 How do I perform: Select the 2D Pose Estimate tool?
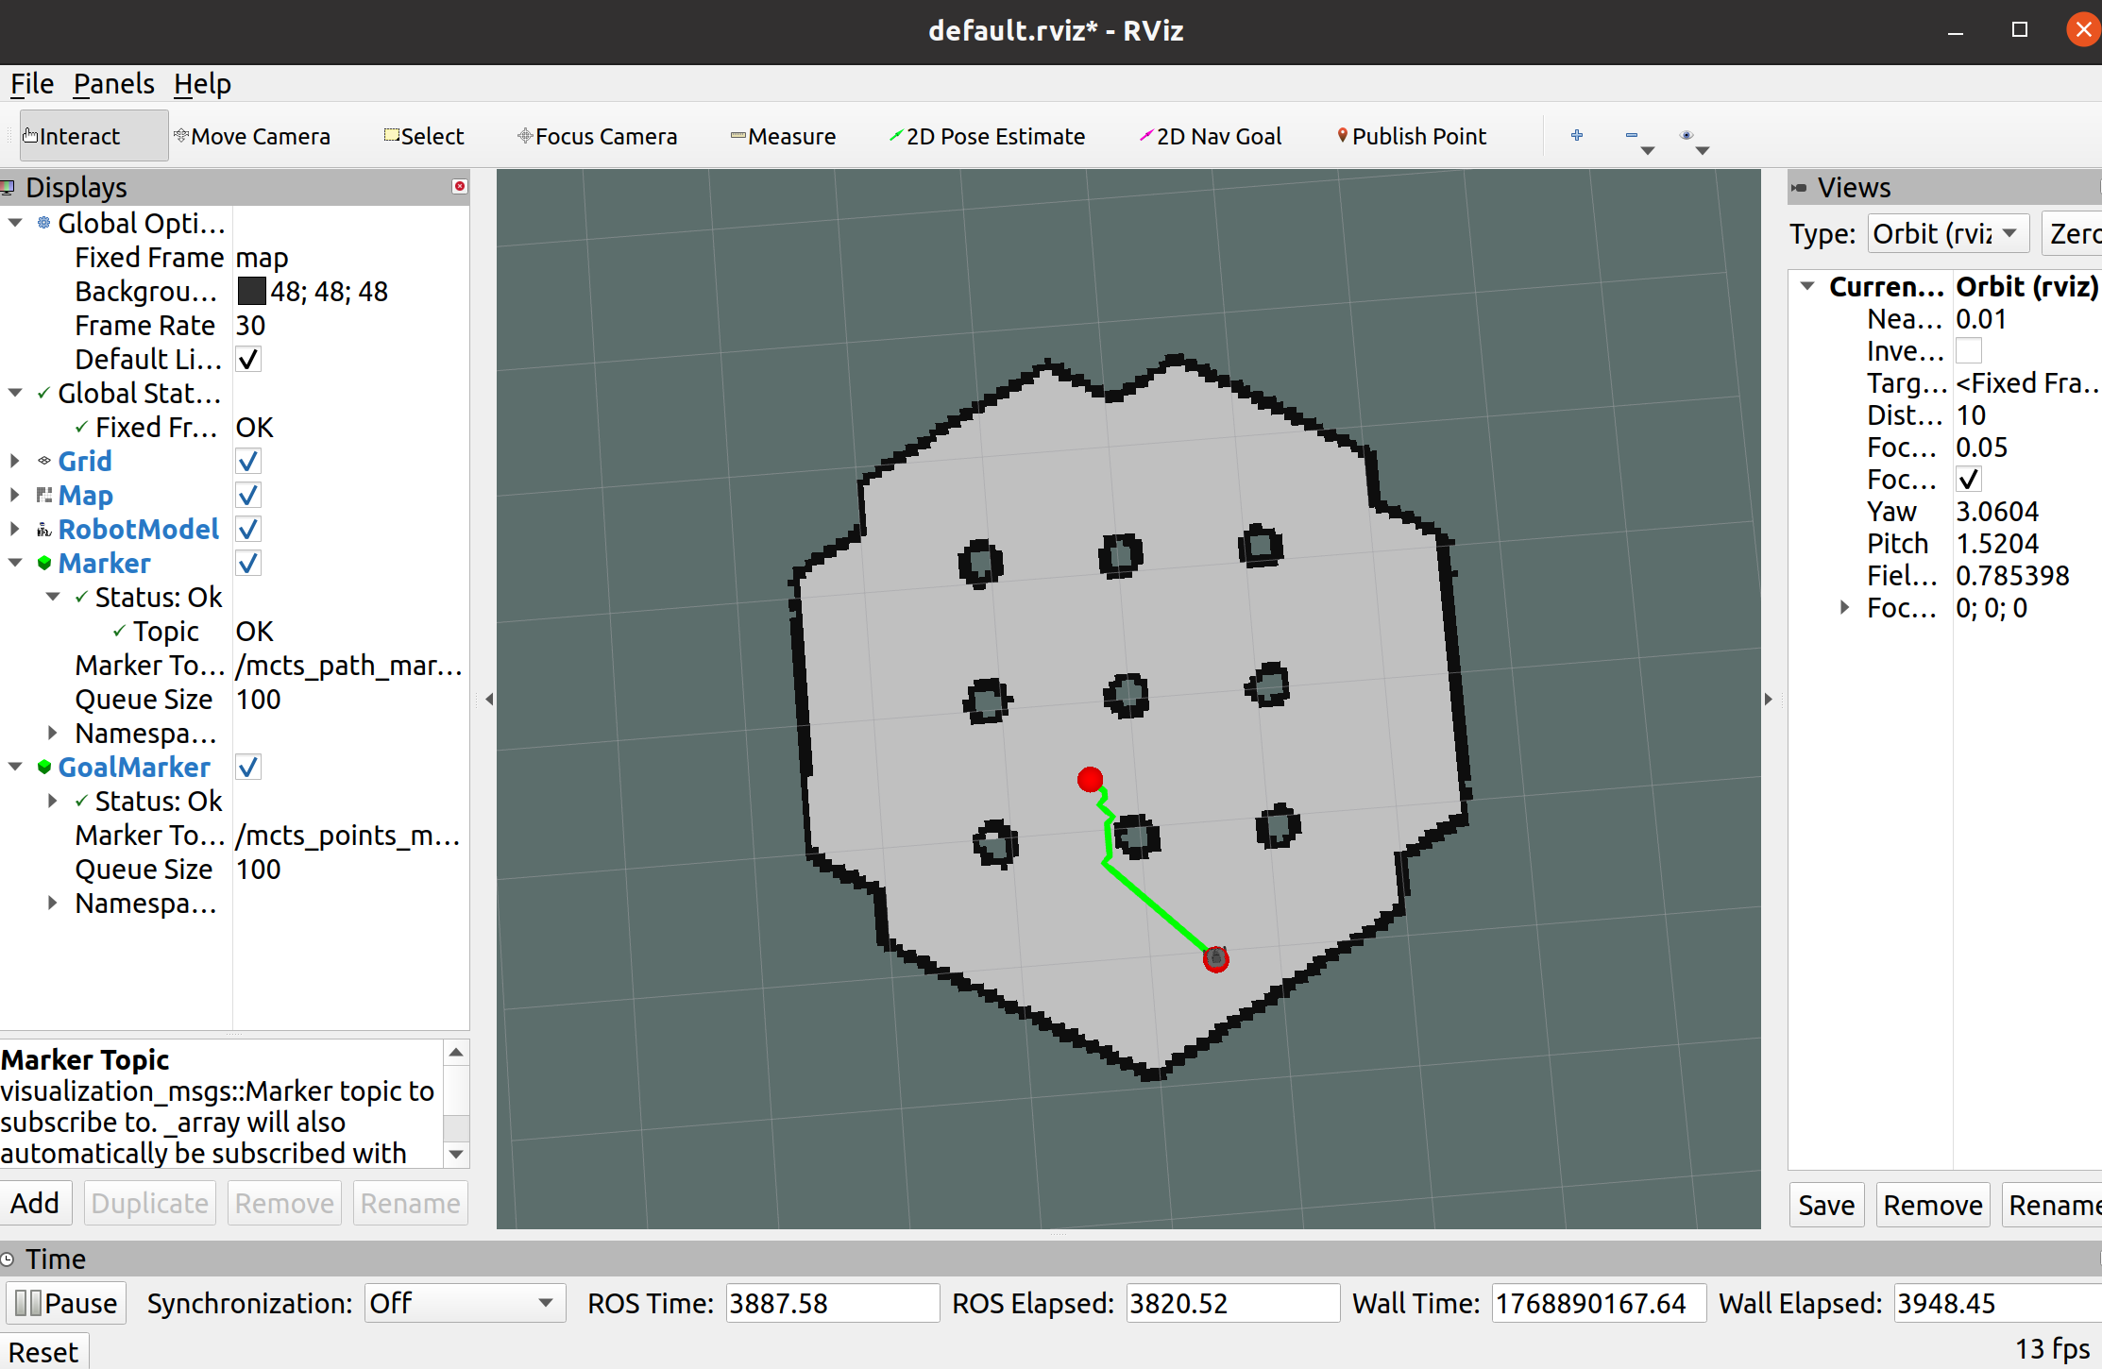[987, 137]
